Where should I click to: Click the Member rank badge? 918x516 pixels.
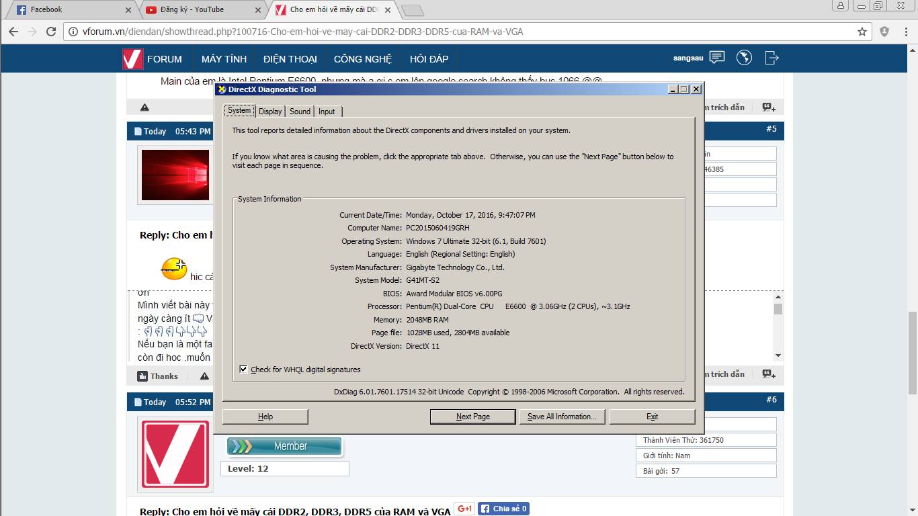[284, 446]
